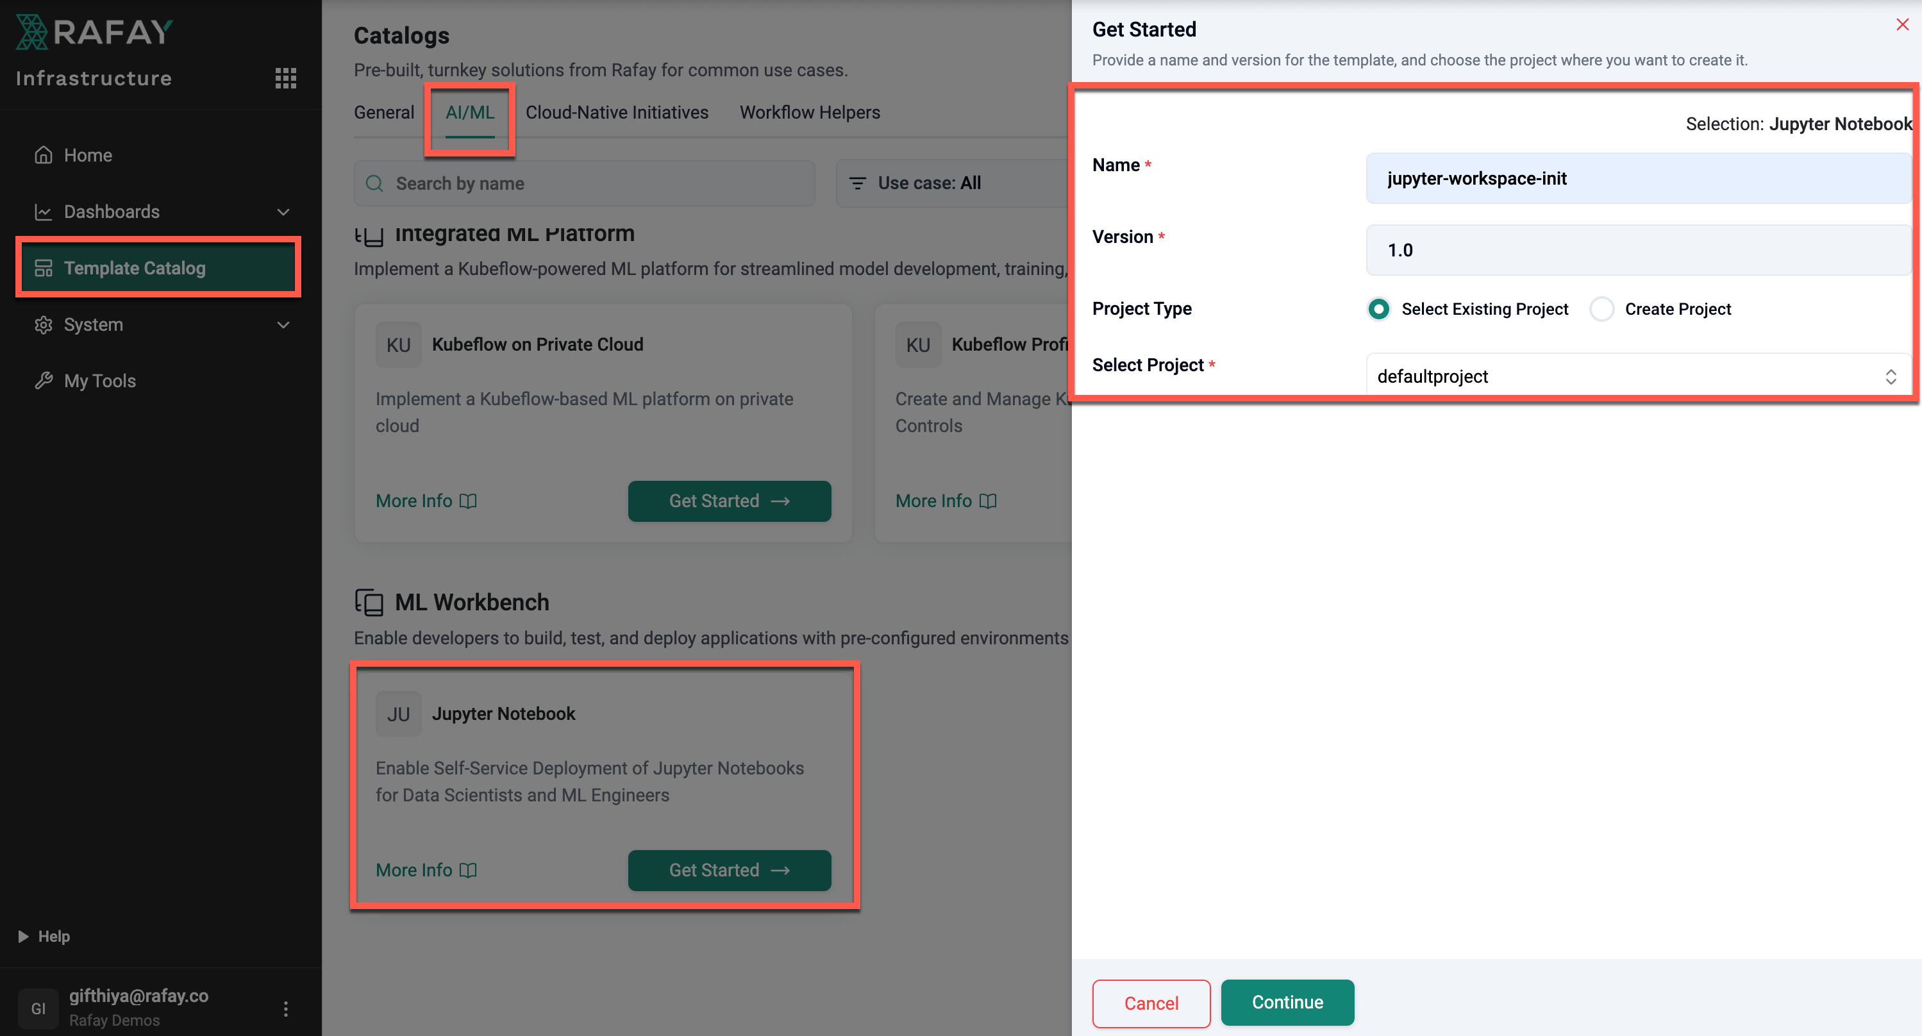The image size is (1922, 1036).
Task: Click the Use case filter icon
Action: (858, 183)
